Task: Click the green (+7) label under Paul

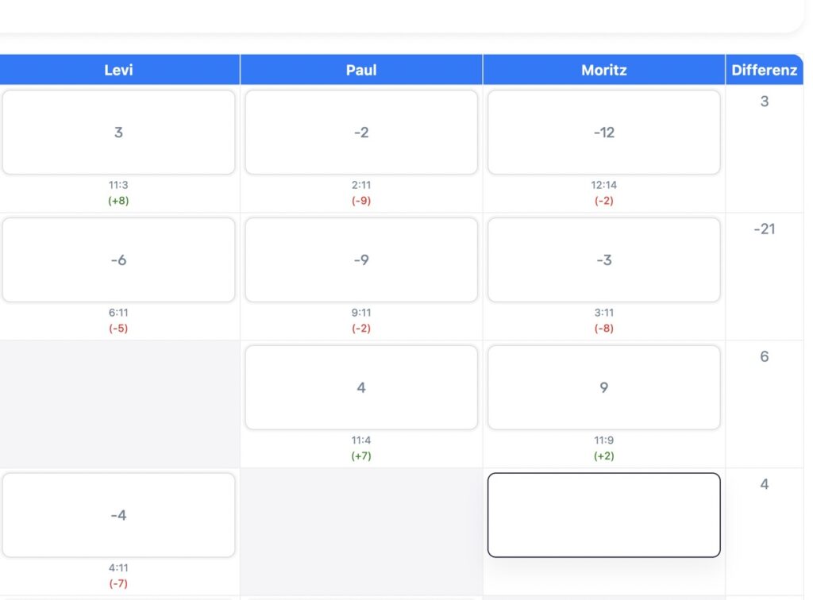Action: point(361,456)
